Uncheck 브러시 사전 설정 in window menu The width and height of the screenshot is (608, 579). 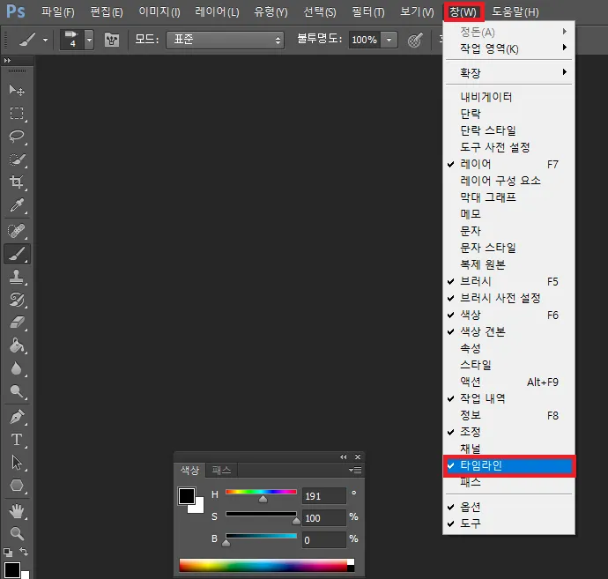(508, 298)
